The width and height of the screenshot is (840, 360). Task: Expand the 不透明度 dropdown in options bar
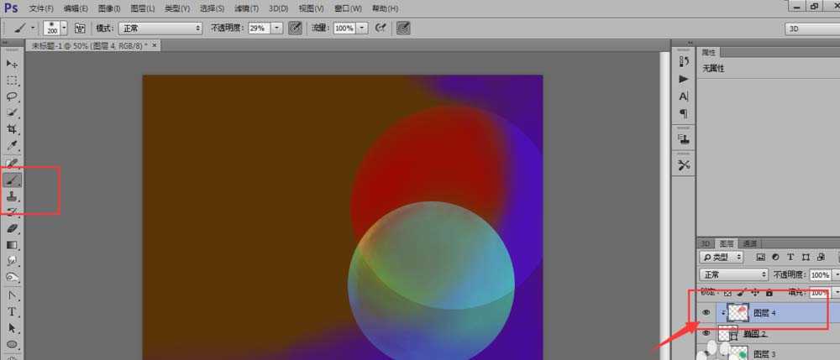pyautogui.click(x=276, y=28)
